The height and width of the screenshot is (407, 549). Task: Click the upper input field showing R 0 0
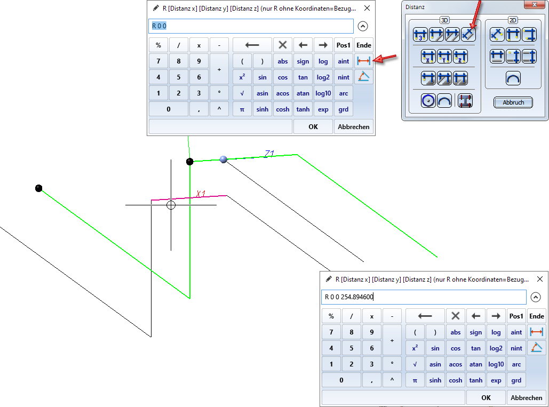(251, 26)
